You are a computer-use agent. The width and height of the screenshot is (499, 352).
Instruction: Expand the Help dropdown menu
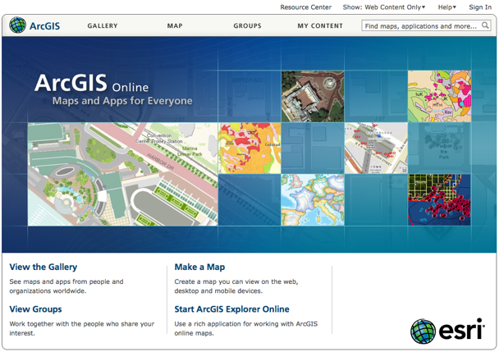446,7
